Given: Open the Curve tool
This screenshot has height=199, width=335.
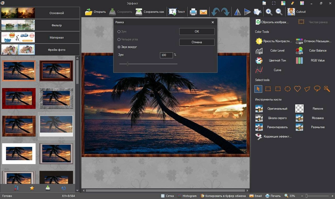Looking at the screenshot, I should coord(269,70).
